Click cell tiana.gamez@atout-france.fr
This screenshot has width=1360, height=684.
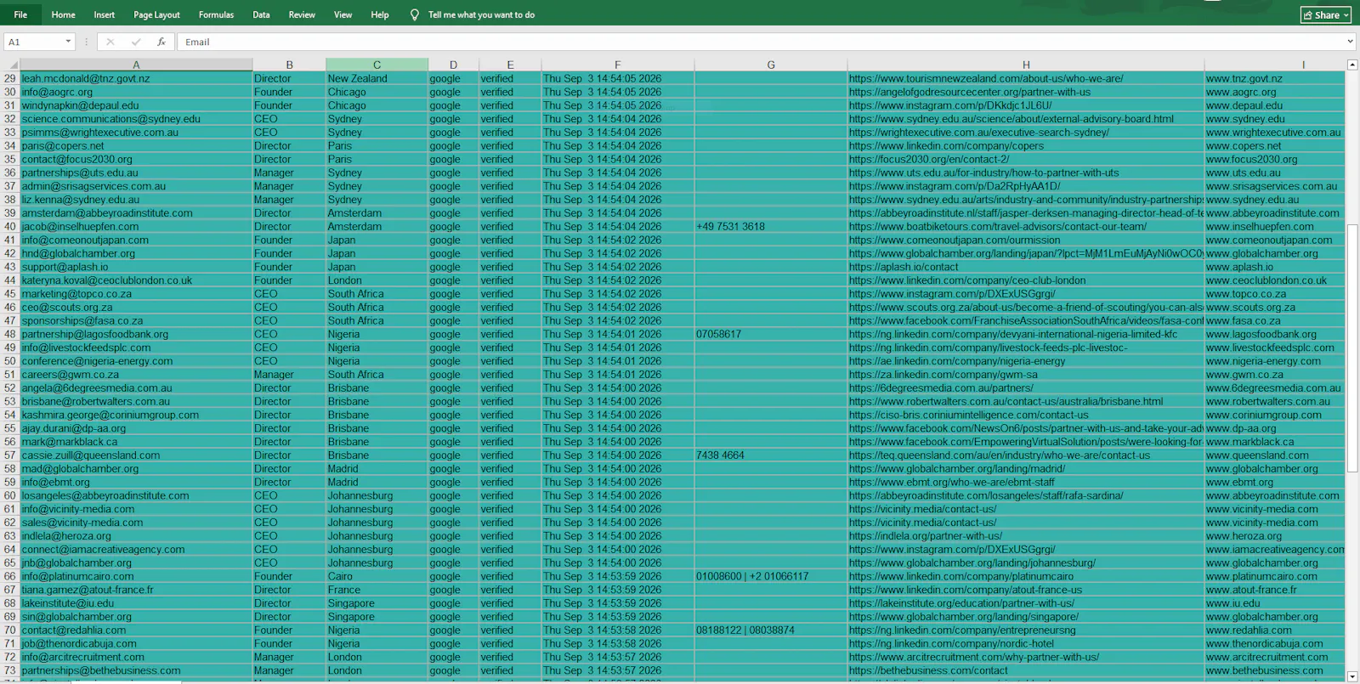click(x=136, y=590)
